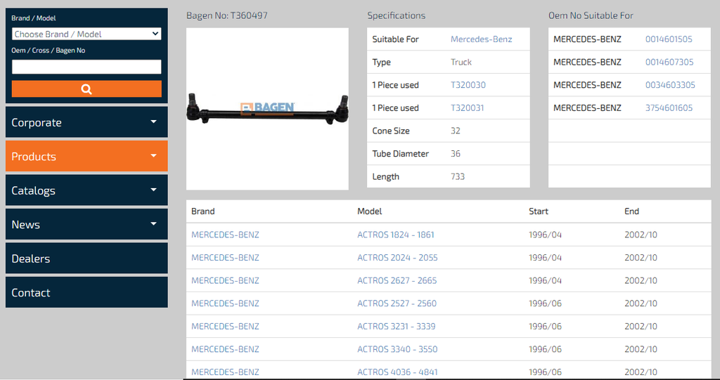This screenshot has height=380, width=720.
Task: Click MERCEDES-BENZ brand in ACTROS 2024 row
Action: [x=225, y=258]
